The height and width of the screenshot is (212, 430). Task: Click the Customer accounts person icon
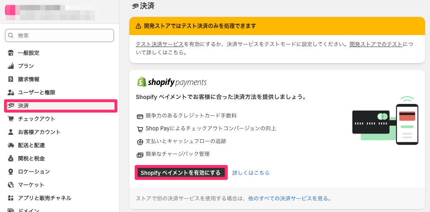11,132
